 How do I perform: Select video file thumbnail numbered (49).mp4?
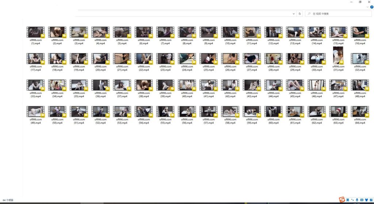click(35, 112)
